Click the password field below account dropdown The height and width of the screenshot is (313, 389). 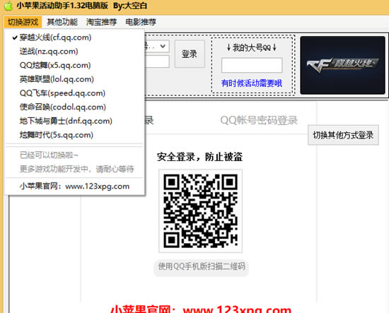[157, 61]
